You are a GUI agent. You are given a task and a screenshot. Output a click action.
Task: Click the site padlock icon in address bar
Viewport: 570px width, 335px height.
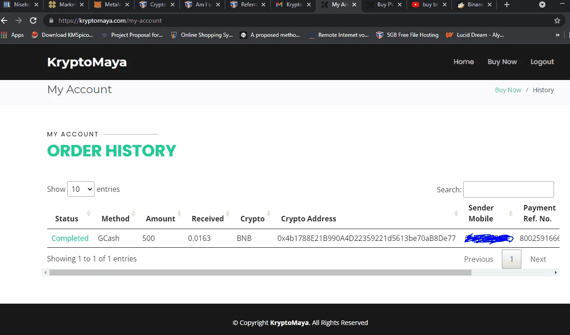51,20
